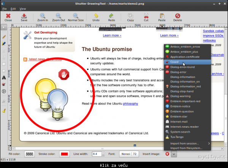
Task: Choose Dialog-information image entry
Action: point(187,77)
